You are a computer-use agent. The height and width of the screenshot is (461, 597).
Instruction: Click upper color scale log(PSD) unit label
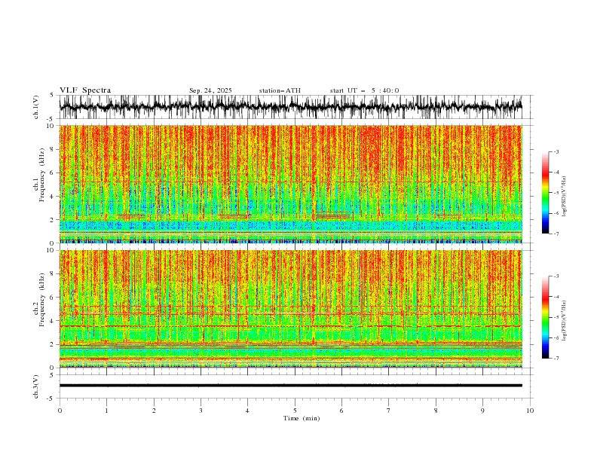pyautogui.click(x=564, y=197)
